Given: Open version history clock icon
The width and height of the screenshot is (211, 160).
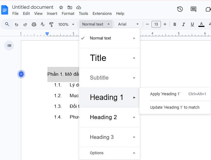Looking at the screenshot, I should pos(180,9).
